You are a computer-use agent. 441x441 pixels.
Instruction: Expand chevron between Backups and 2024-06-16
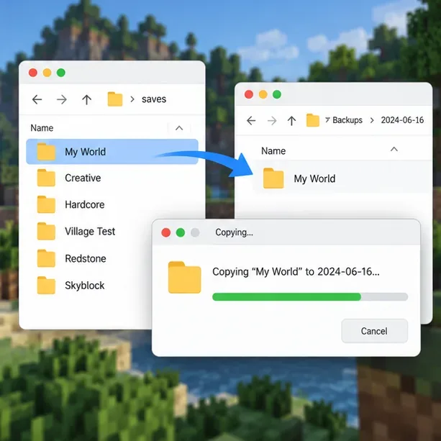point(372,120)
